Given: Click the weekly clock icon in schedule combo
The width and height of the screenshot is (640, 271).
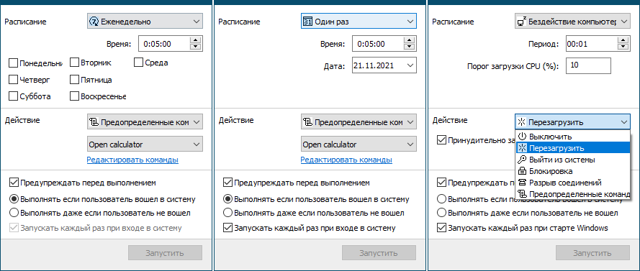Looking at the screenshot, I should pyautogui.click(x=94, y=22).
